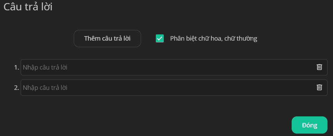The image size is (333, 136).
Task: Click the placeholder text in answer 2
Action: [x=45, y=88]
